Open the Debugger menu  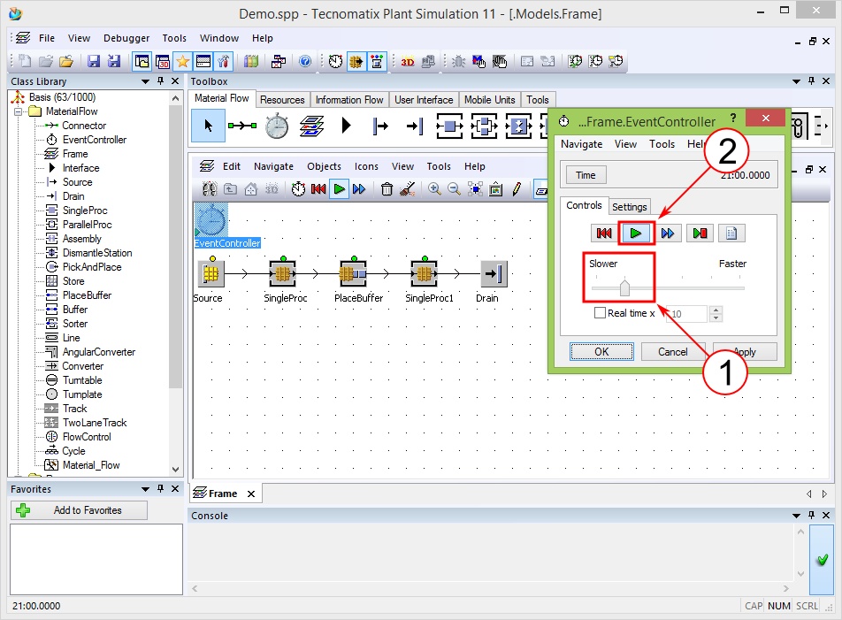[x=126, y=38]
